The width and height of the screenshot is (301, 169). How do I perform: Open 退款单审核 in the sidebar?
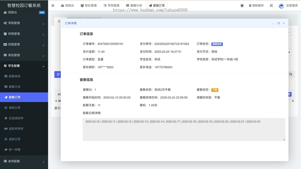[x=24, y=129]
